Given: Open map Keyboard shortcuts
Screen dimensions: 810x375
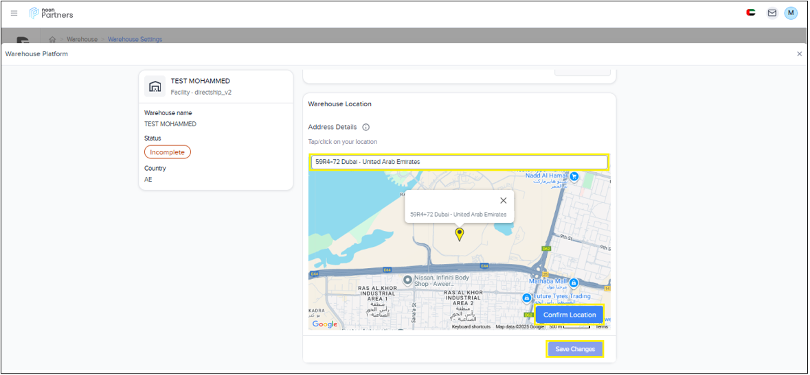Looking at the screenshot, I should pyautogui.click(x=471, y=327).
